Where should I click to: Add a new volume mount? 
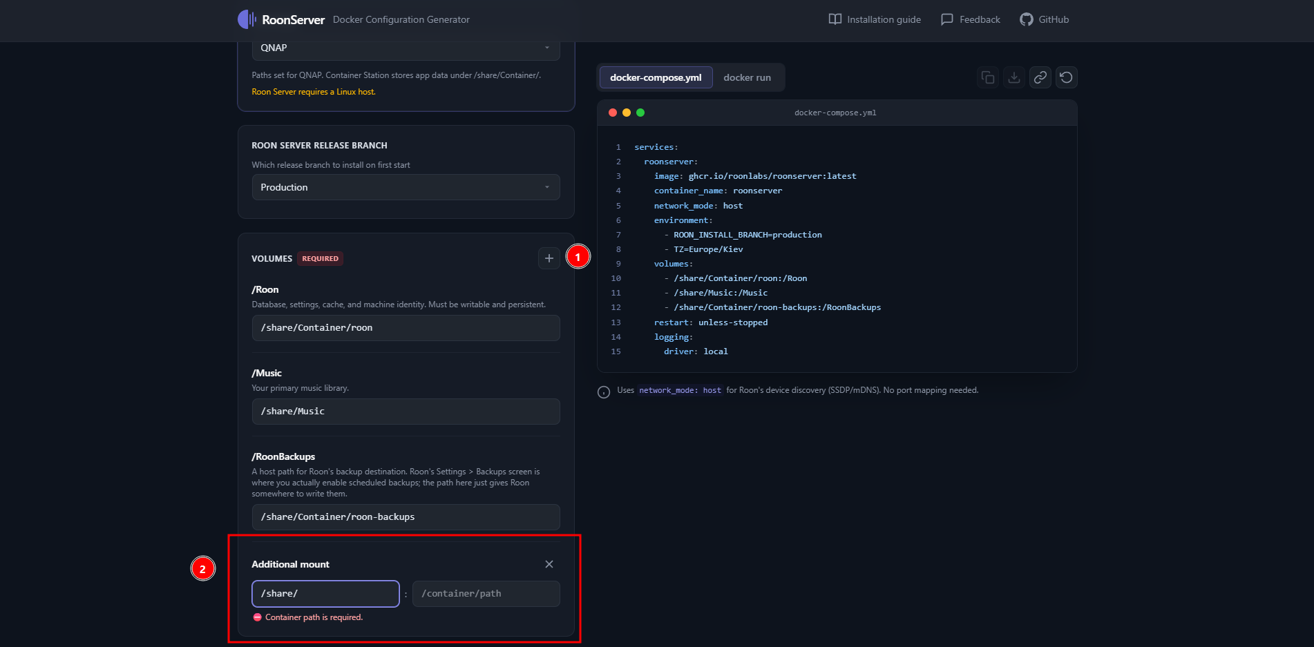tap(549, 258)
